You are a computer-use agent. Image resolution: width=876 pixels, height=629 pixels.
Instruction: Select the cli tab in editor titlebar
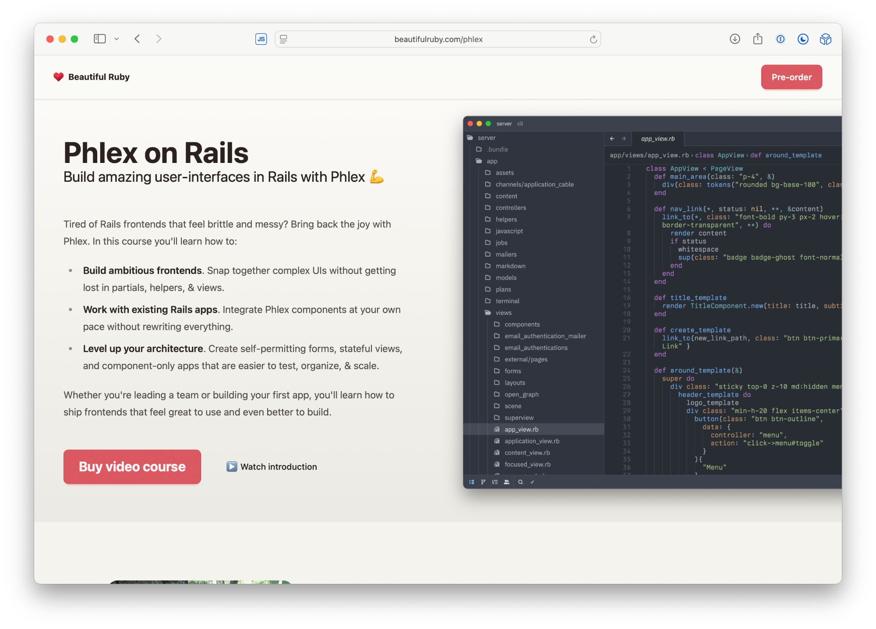[x=520, y=124]
